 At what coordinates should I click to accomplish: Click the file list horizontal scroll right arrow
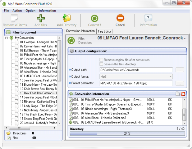(55, 128)
